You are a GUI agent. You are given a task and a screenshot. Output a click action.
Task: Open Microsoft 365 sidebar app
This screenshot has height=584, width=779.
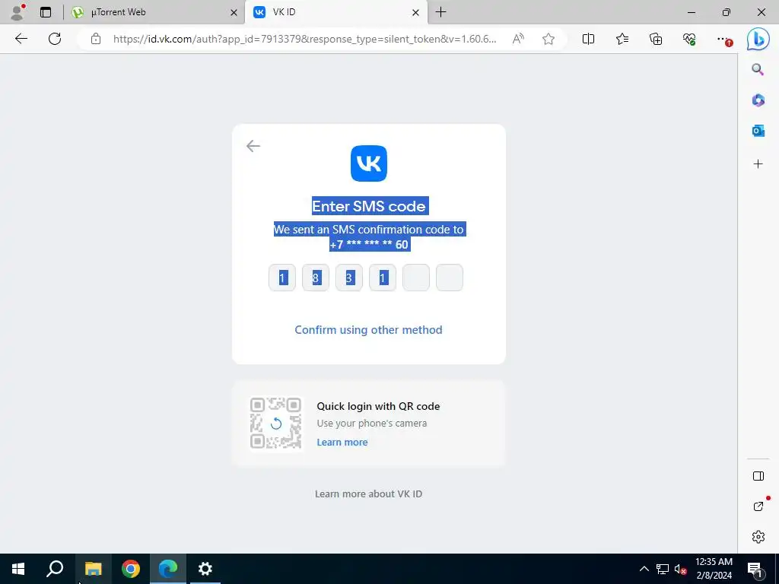[x=758, y=100]
